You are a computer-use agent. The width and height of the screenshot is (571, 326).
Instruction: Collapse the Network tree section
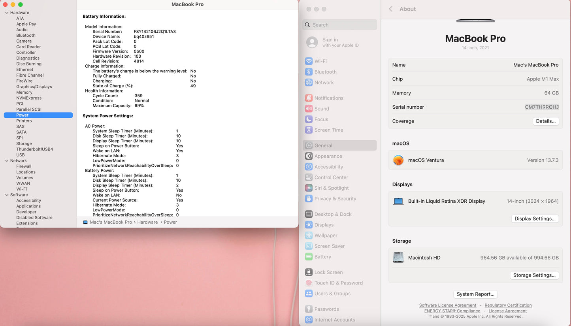7,161
